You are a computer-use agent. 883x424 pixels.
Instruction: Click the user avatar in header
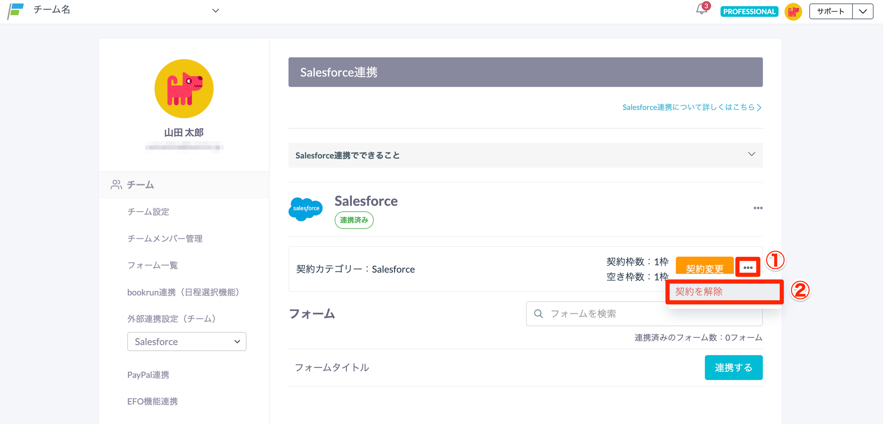click(793, 12)
